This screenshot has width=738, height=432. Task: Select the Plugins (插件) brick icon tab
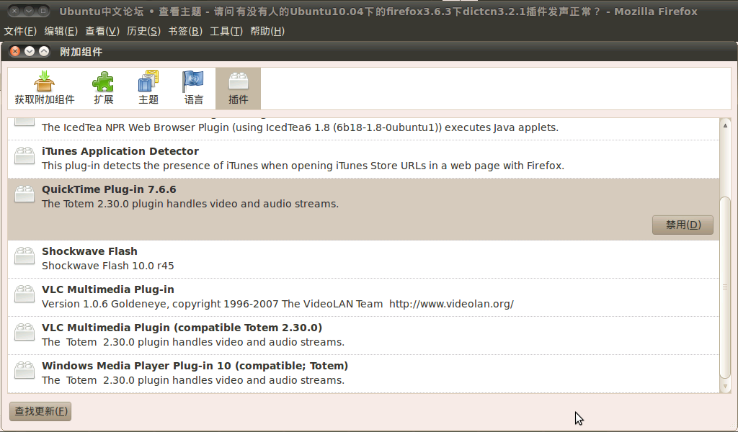[238, 89]
